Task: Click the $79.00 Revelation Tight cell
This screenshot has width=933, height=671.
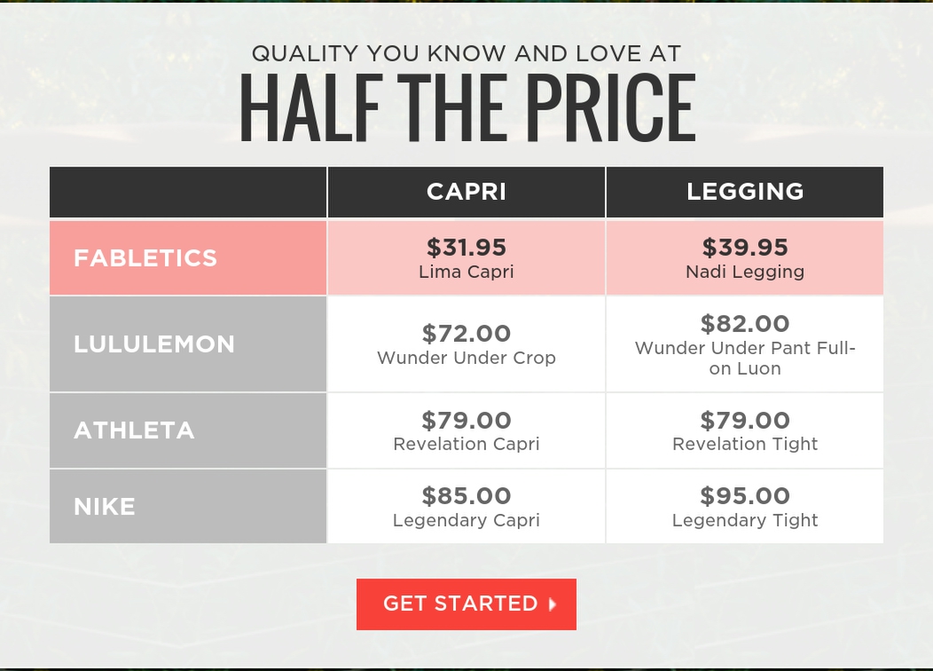Action: click(745, 430)
